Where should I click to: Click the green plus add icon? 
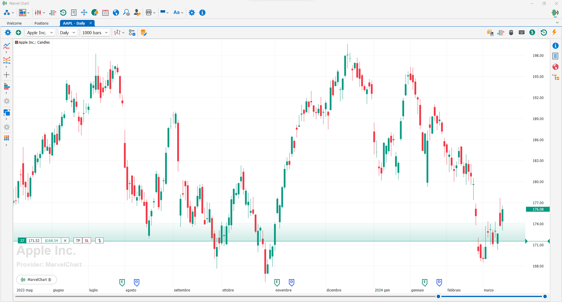click(x=18, y=33)
